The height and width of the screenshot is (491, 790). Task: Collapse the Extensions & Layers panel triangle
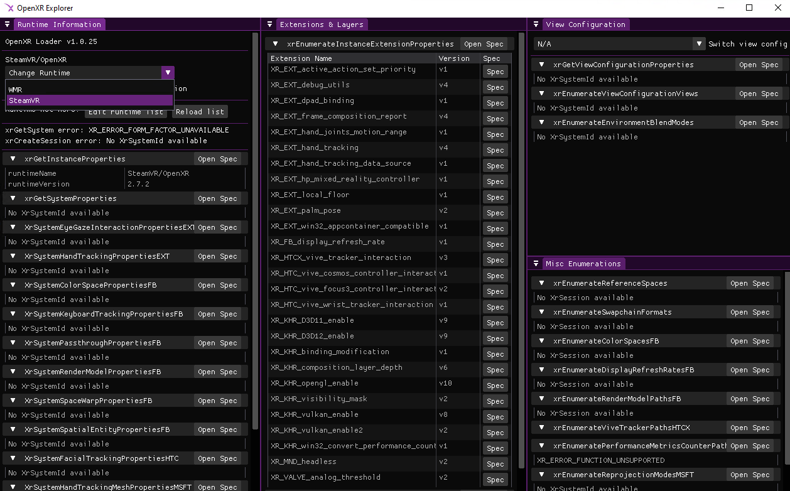coord(269,24)
